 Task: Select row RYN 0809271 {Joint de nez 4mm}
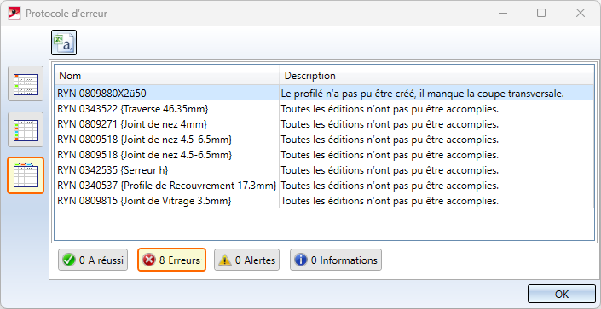click(324, 124)
